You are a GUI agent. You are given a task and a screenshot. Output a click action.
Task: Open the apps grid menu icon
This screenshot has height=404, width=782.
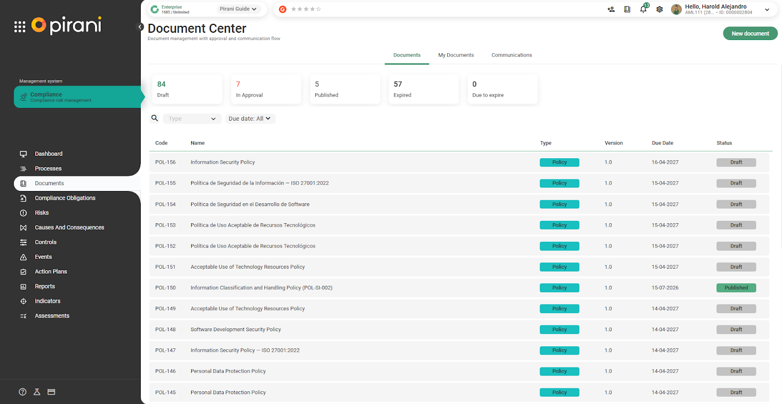coord(20,27)
